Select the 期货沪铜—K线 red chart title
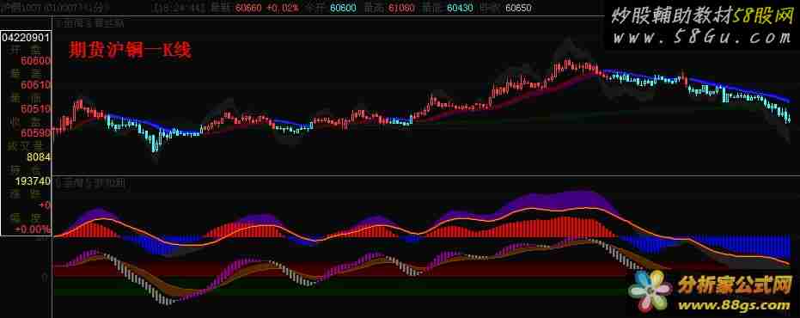800x318 pixels. click(x=130, y=50)
